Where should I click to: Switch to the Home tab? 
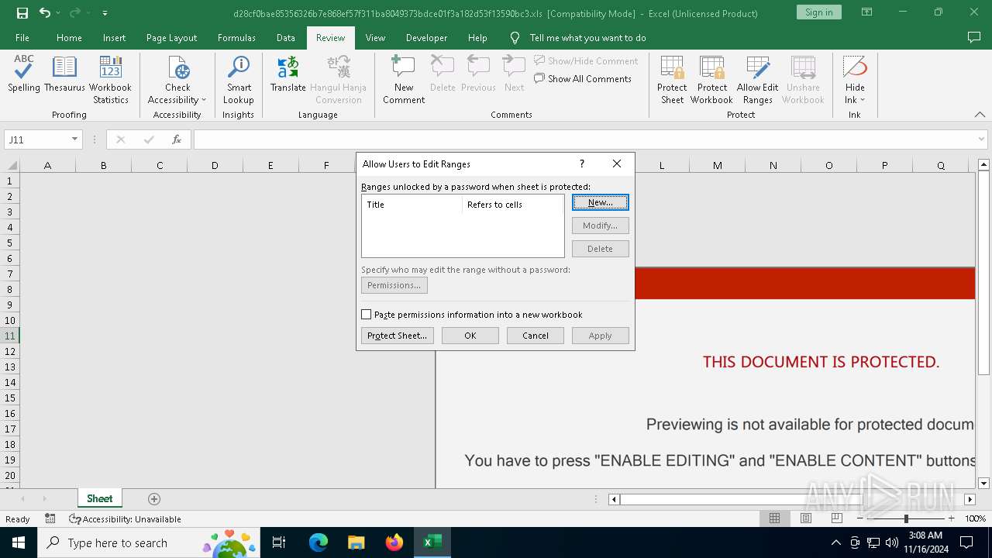[x=69, y=38]
